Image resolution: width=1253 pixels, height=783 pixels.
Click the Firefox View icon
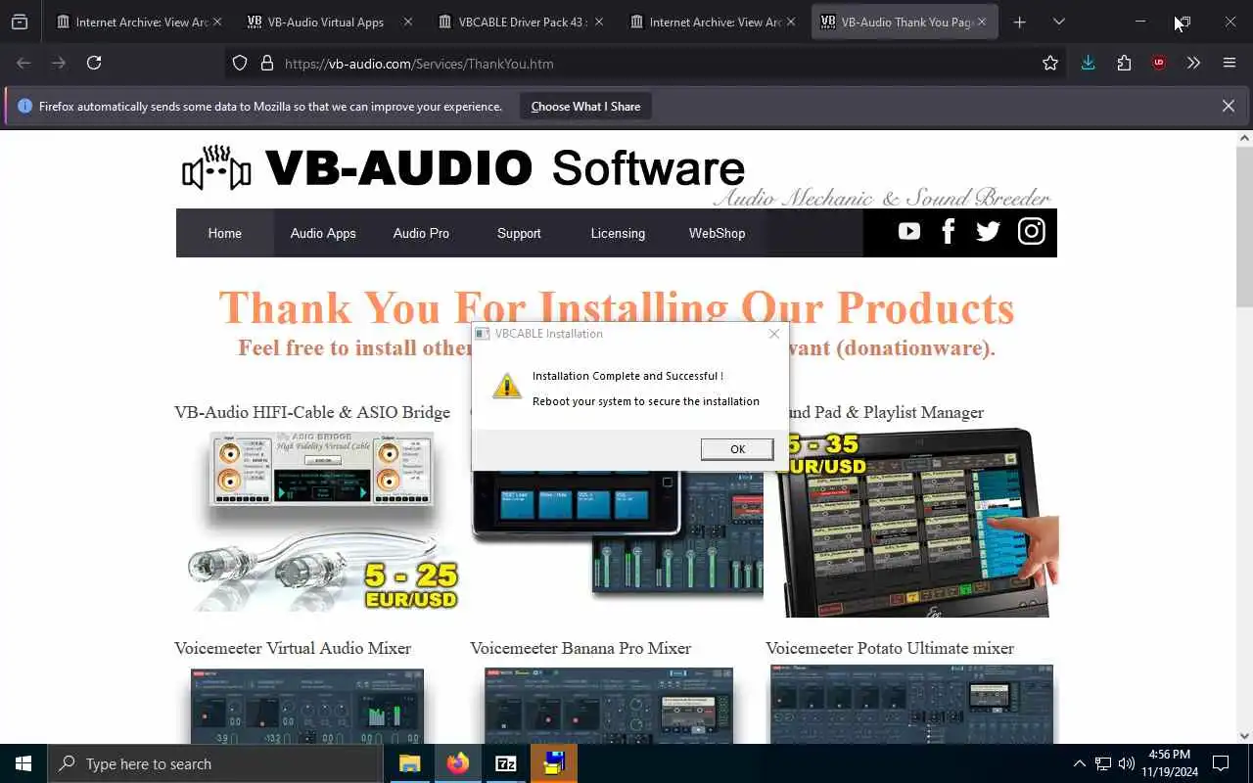[20, 22]
